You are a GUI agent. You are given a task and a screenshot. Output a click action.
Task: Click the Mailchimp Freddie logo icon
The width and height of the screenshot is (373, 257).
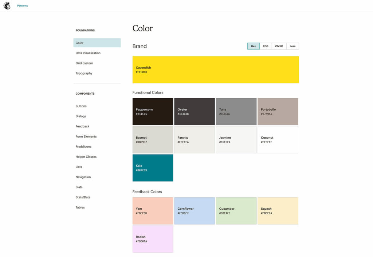point(7,6)
